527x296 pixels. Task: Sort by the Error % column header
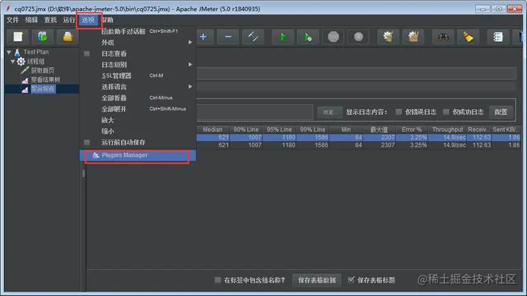point(412,130)
